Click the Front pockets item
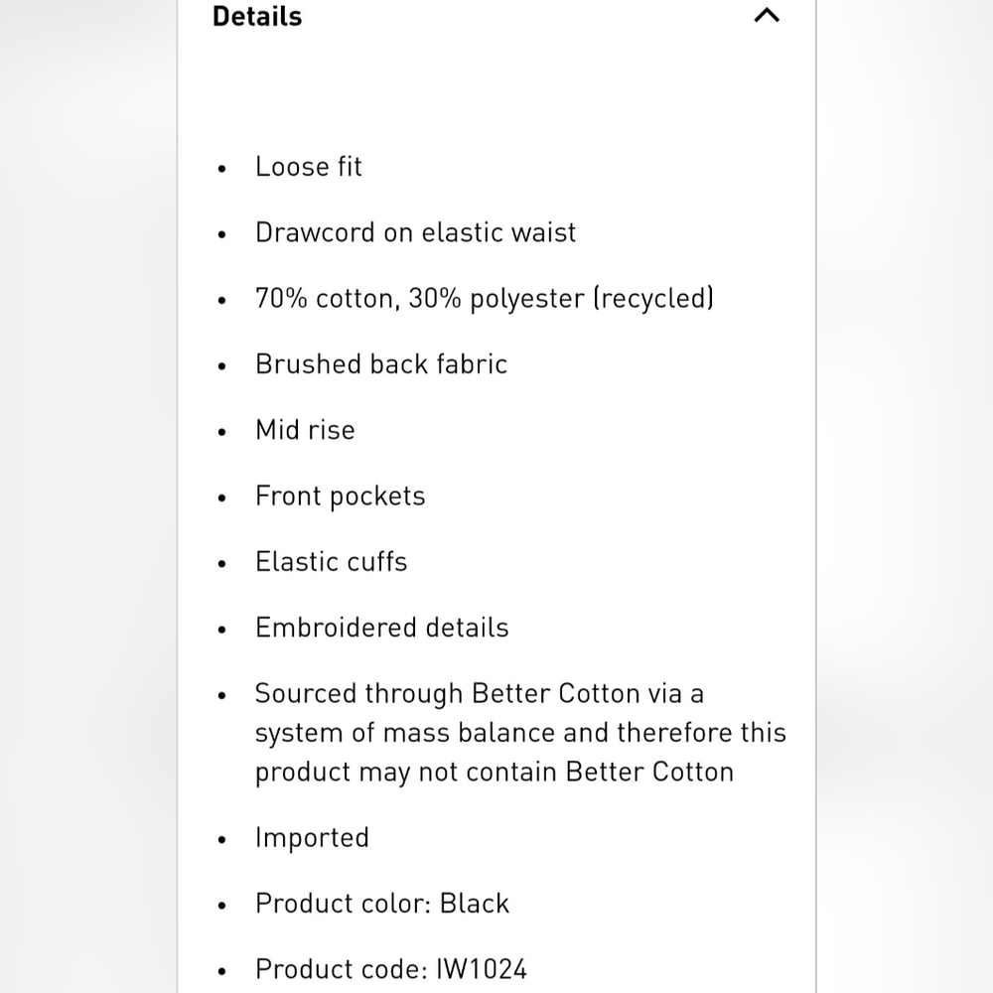The image size is (993, 993). click(x=340, y=496)
